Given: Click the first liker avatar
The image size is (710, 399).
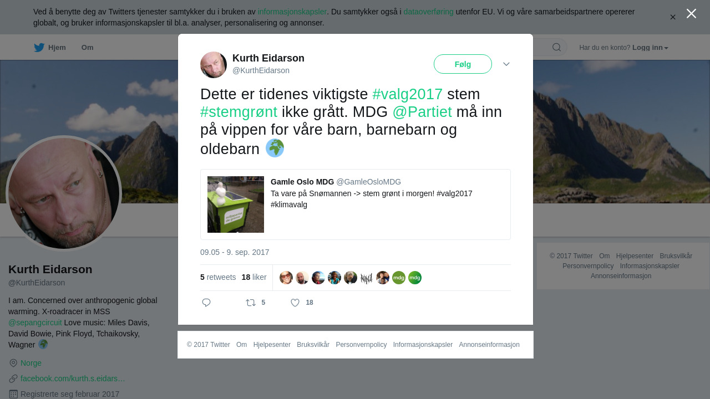Looking at the screenshot, I should pos(286,278).
